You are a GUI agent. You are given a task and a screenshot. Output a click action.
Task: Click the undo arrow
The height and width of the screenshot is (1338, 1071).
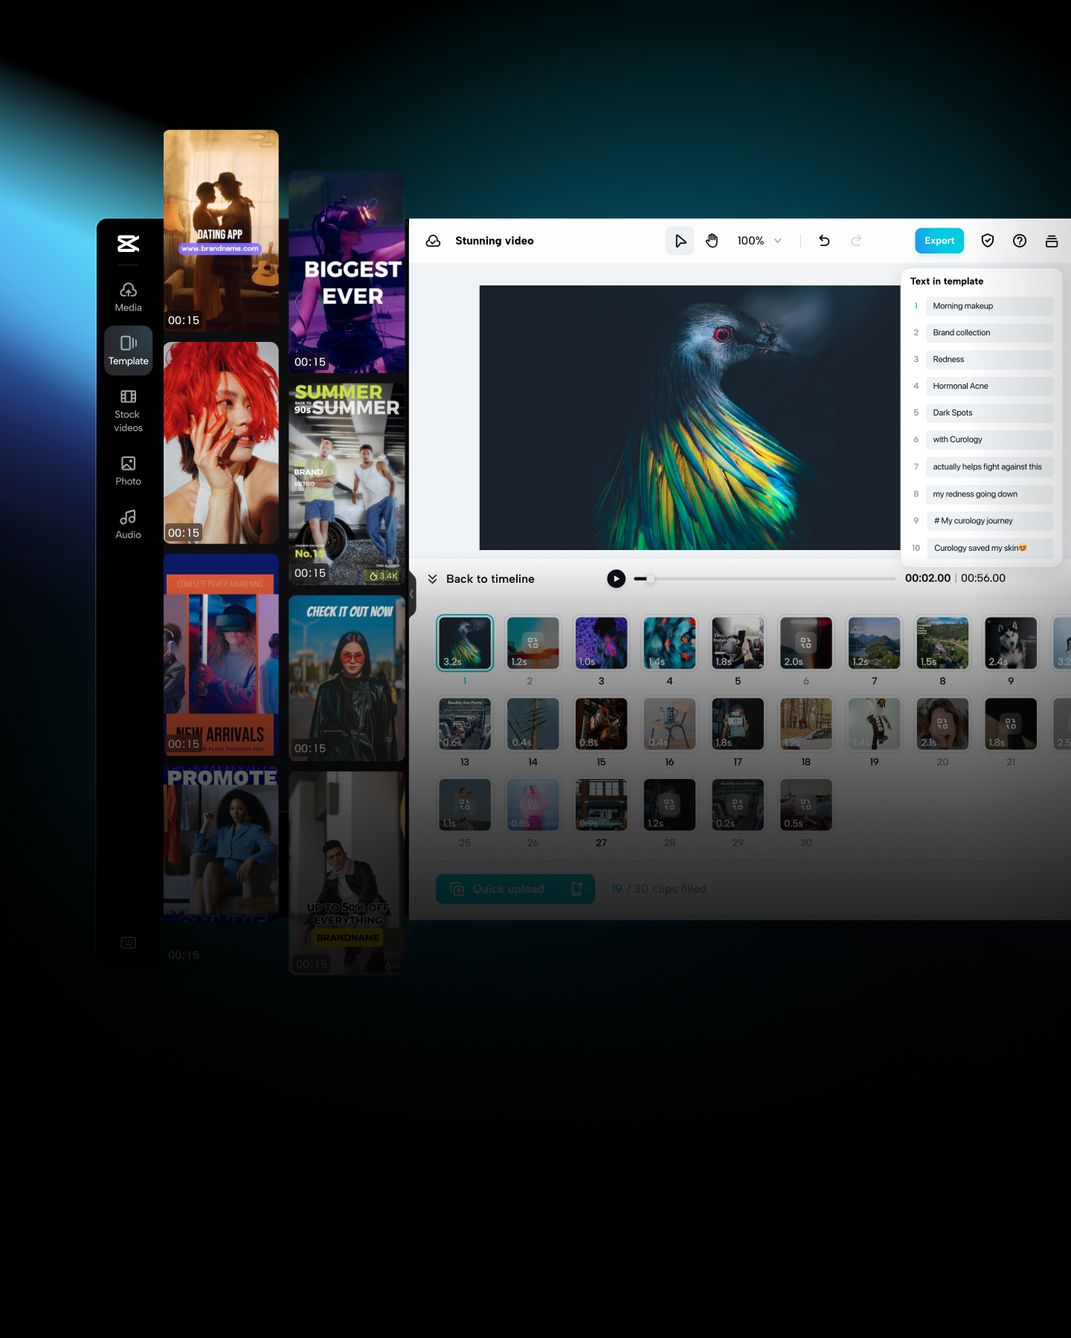point(824,241)
